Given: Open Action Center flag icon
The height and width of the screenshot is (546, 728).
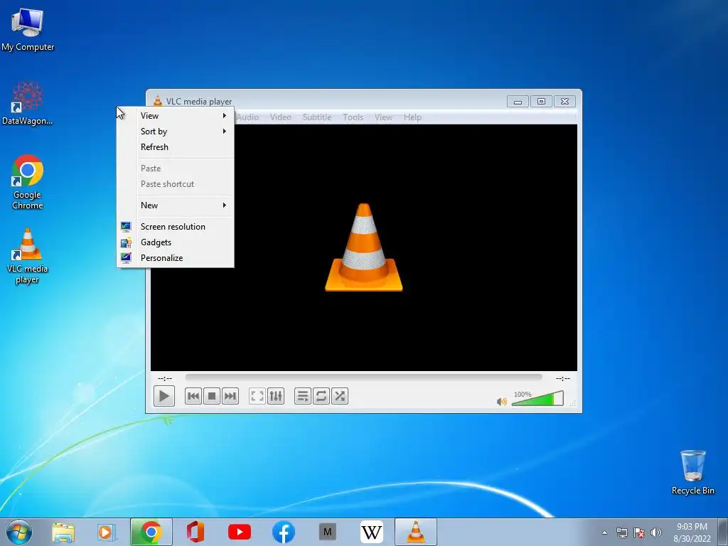Looking at the screenshot, I should point(639,532).
